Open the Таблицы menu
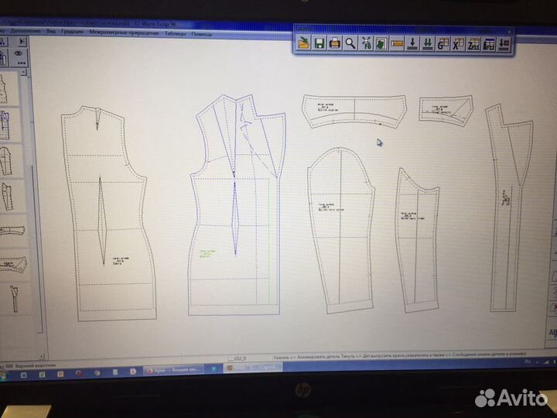The width and height of the screenshot is (557, 418). [x=175, y=34]
